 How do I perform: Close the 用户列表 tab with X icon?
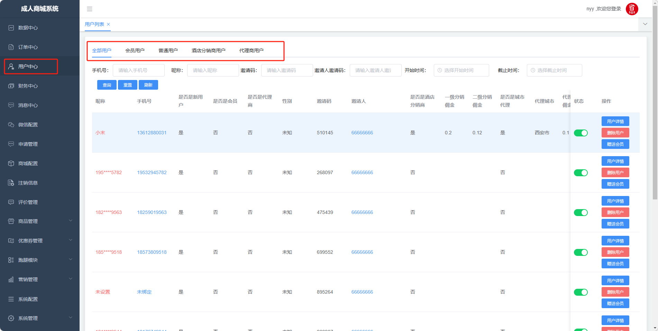[108, 24]
